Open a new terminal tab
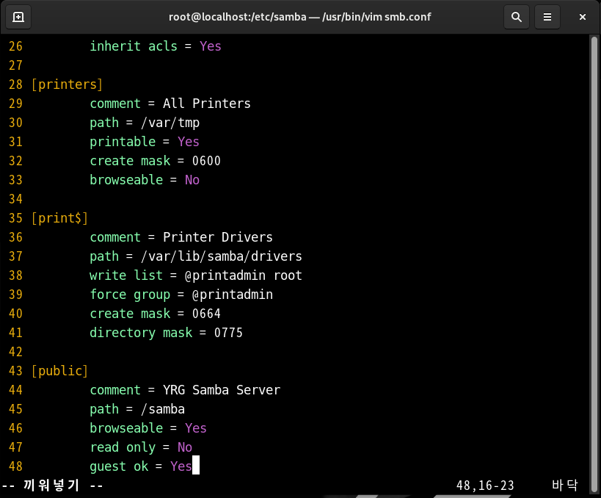 coord(18,17)
